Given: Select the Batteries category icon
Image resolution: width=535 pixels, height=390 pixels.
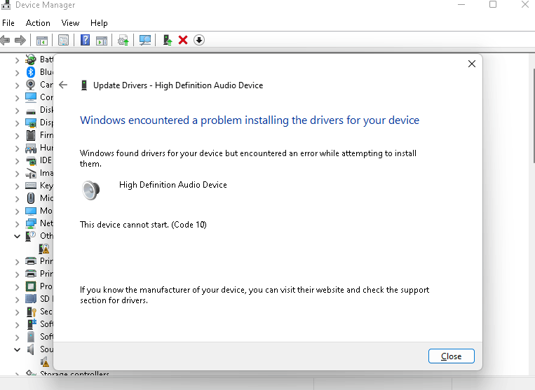Looking at the screenshot, I should [31, 60].
